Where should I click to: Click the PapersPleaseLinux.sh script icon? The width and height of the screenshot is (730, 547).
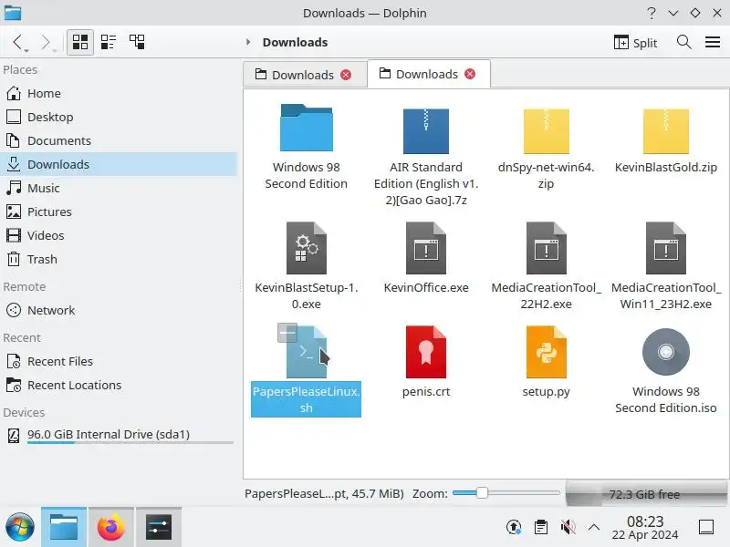coord(307,352)
